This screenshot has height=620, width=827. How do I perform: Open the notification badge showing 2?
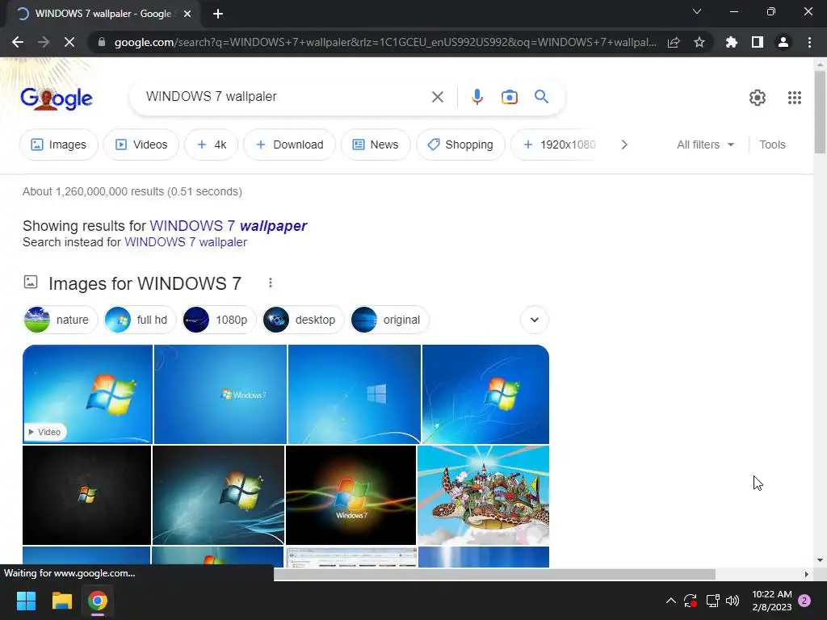tap(804, 601)
